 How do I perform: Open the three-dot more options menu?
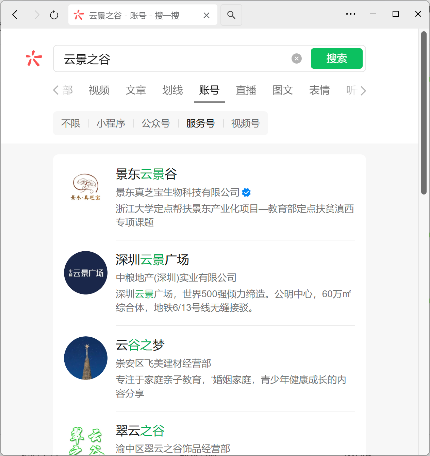351,14
